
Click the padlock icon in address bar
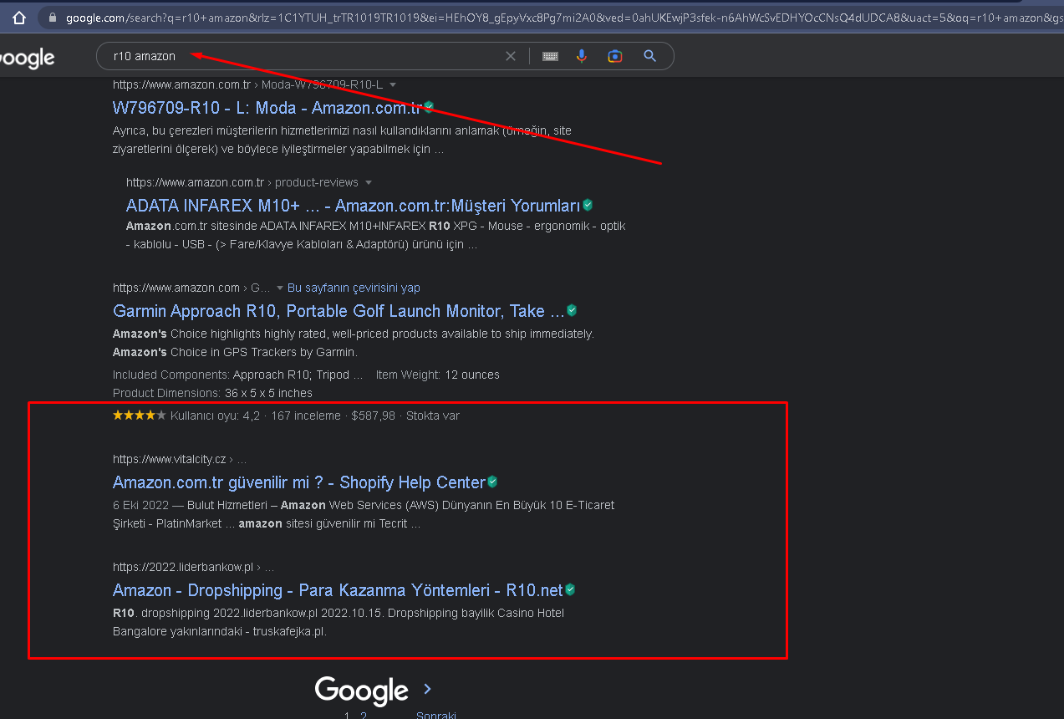[x=53, y=17]
